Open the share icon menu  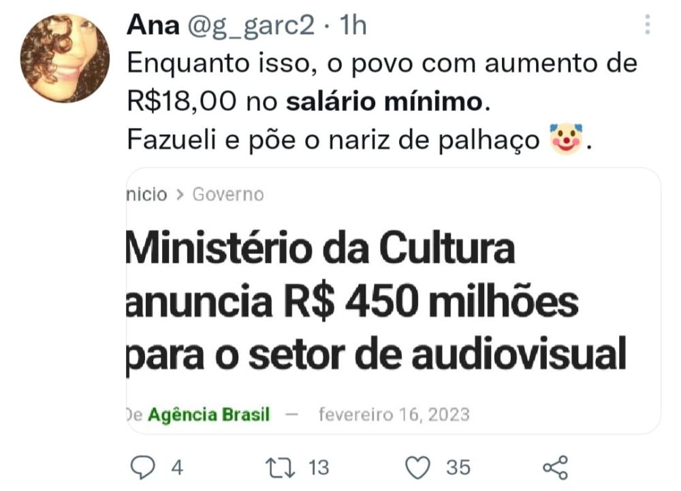(x=556, y=467)
